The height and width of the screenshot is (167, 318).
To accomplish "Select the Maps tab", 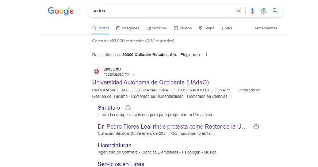I will point(206,28).
